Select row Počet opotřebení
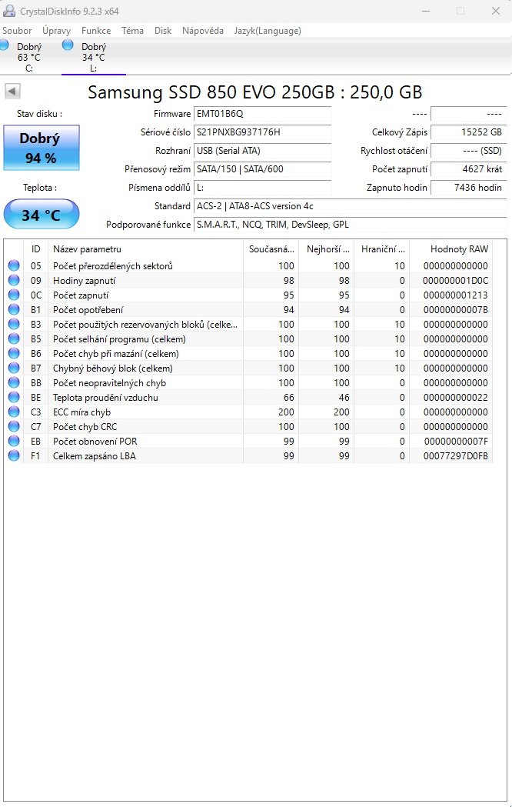Viewport: 512px width, 807px height. (x=248, y=309)
